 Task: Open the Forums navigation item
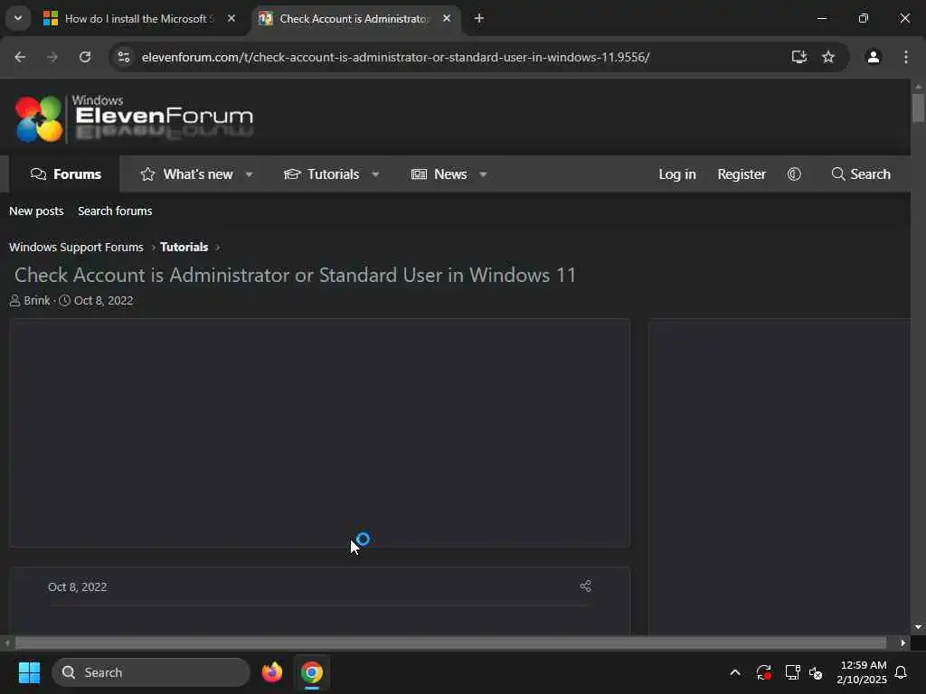(x=65, y=174)
